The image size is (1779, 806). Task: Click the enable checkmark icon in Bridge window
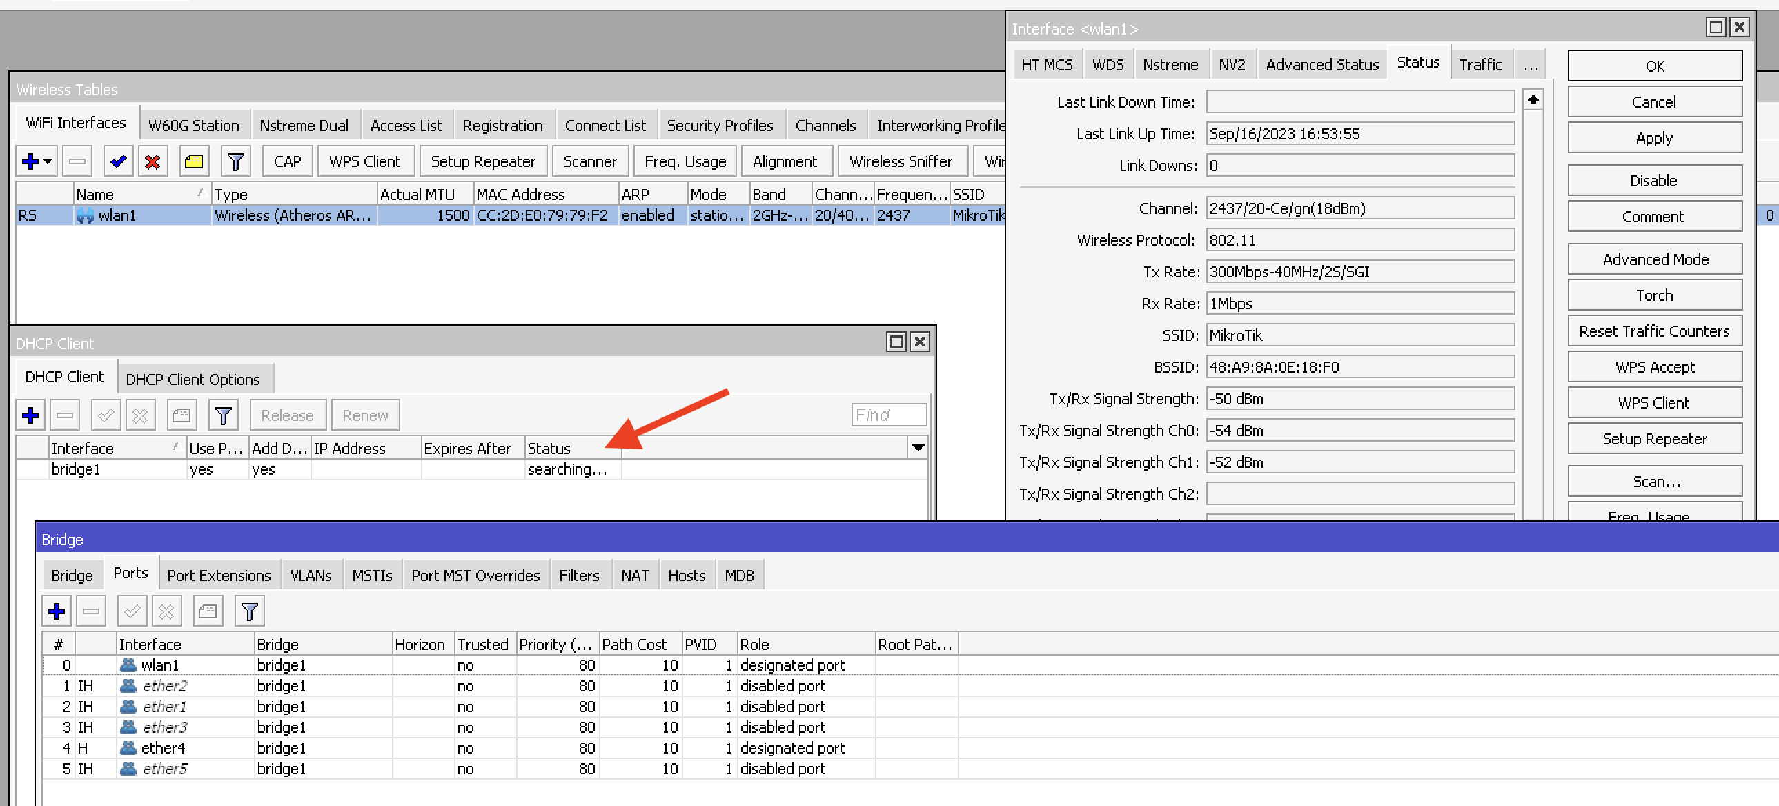point(132,611)
